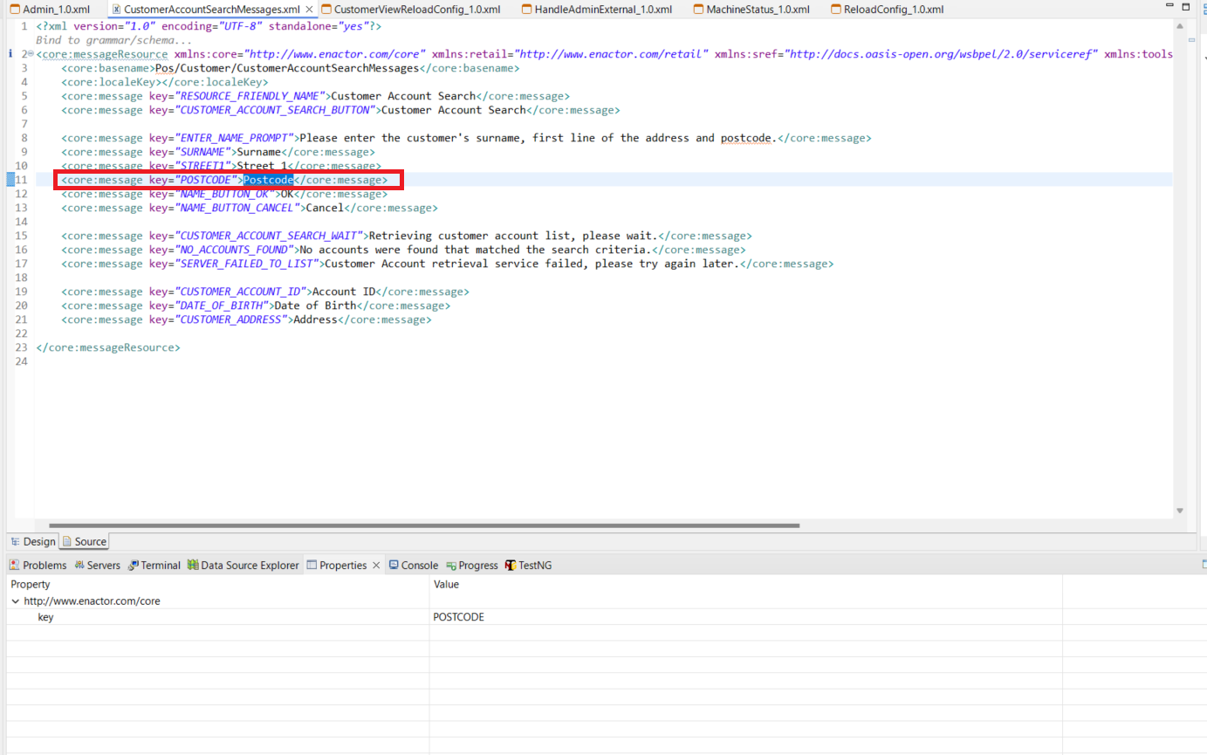Switch to the Admin_1.0.xml editor tab

click(x=50, y=10)
